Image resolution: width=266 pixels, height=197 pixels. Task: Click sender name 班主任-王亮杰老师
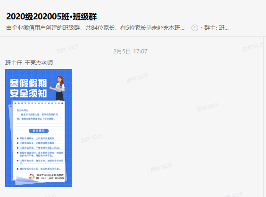click(x=29, y=63)
